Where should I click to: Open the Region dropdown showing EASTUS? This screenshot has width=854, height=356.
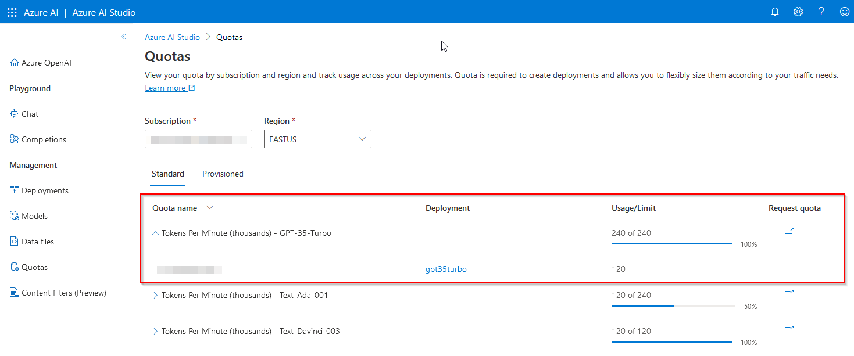point(317,139)
